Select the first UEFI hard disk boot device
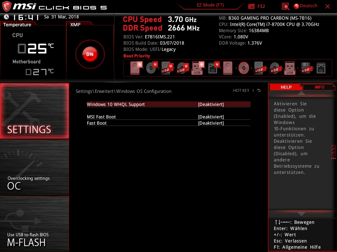 tap(136, 68)
